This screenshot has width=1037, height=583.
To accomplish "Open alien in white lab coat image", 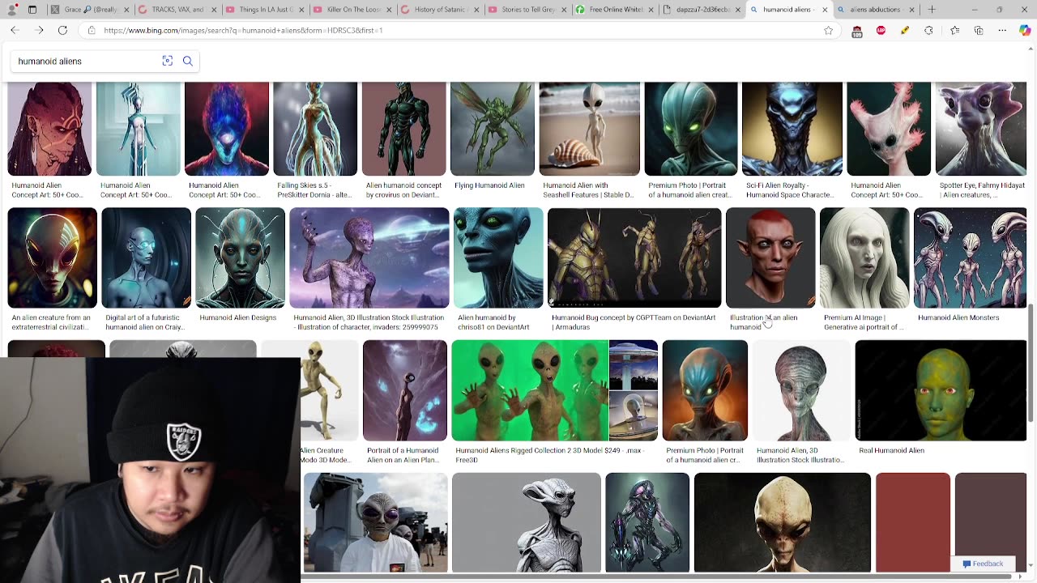I will point(375,523).
